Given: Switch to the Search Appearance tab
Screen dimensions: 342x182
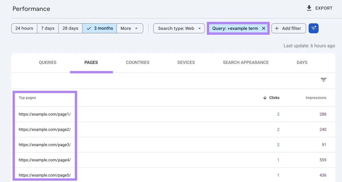Looking at the screenshot, I should click(246, 63).
